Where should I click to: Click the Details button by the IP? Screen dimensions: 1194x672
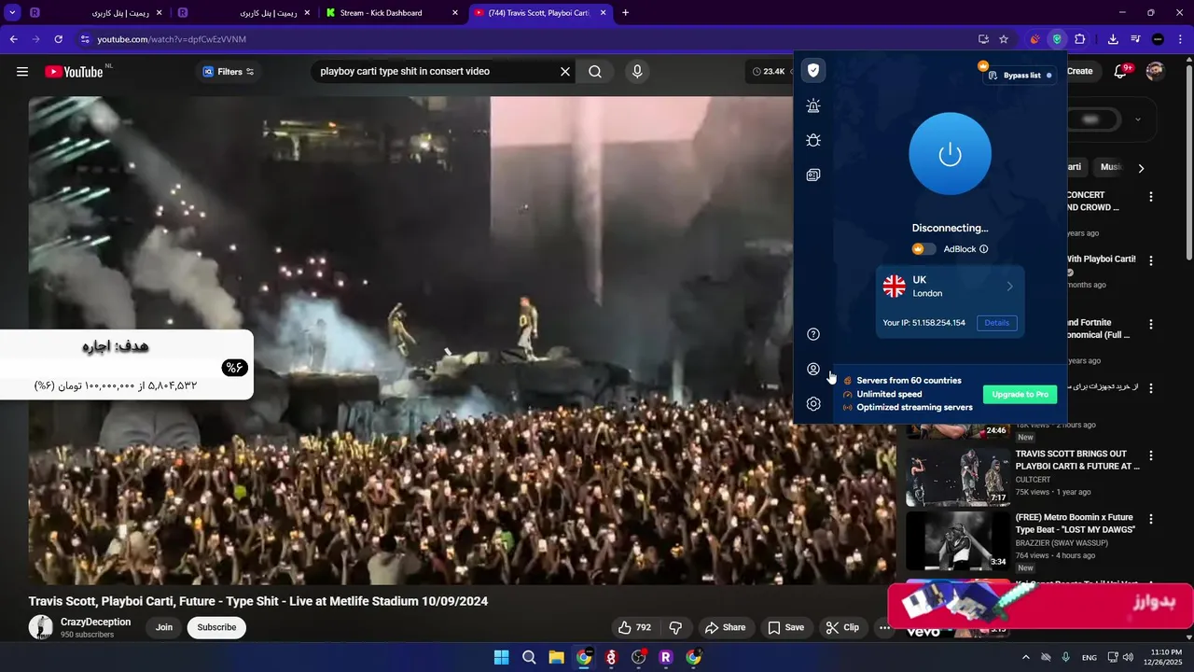point(996,323)
